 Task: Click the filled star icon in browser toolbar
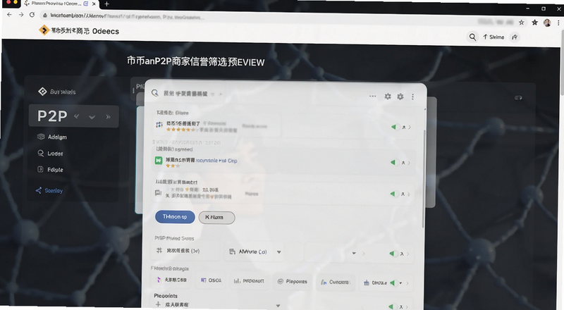[x=535, y=23]
